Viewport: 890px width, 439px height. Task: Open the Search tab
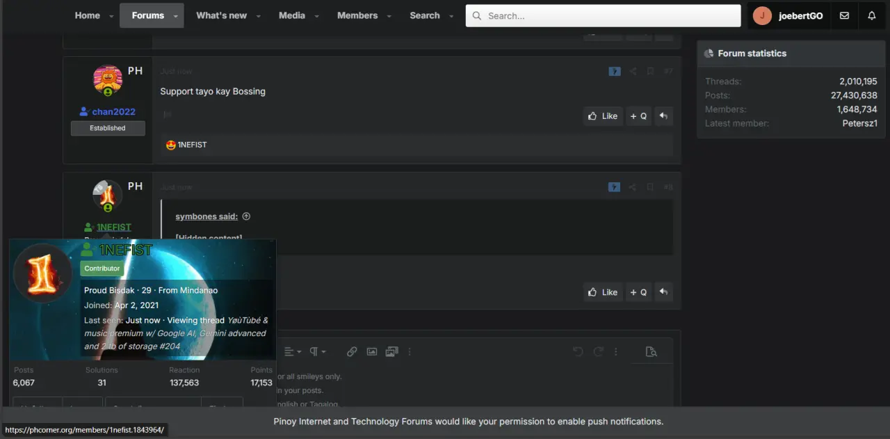pos(425,15)
